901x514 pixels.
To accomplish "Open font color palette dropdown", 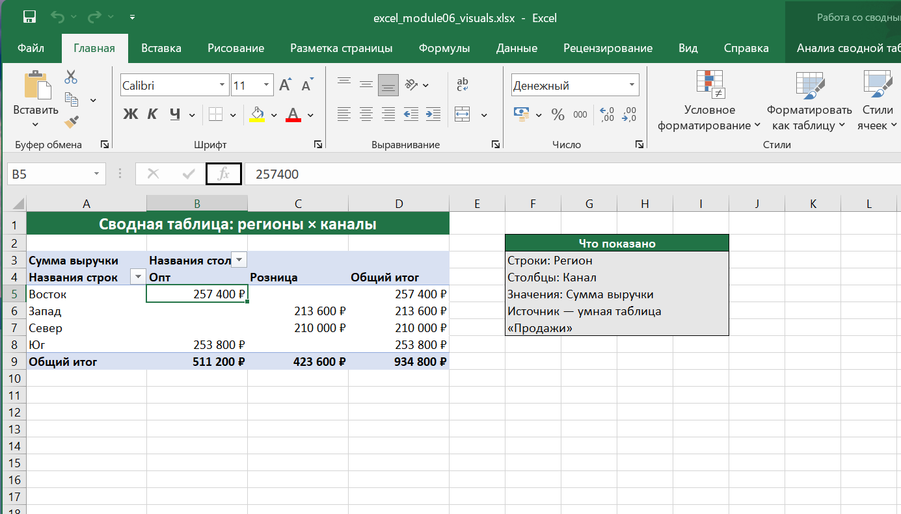I will click(x=310, y=115).
